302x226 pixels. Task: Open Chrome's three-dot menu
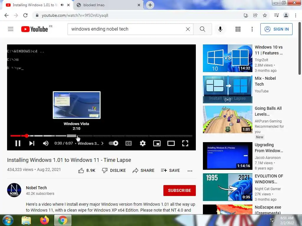[296, 15]
